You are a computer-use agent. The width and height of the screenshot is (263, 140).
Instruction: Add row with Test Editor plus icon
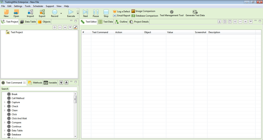pos(235,22)
